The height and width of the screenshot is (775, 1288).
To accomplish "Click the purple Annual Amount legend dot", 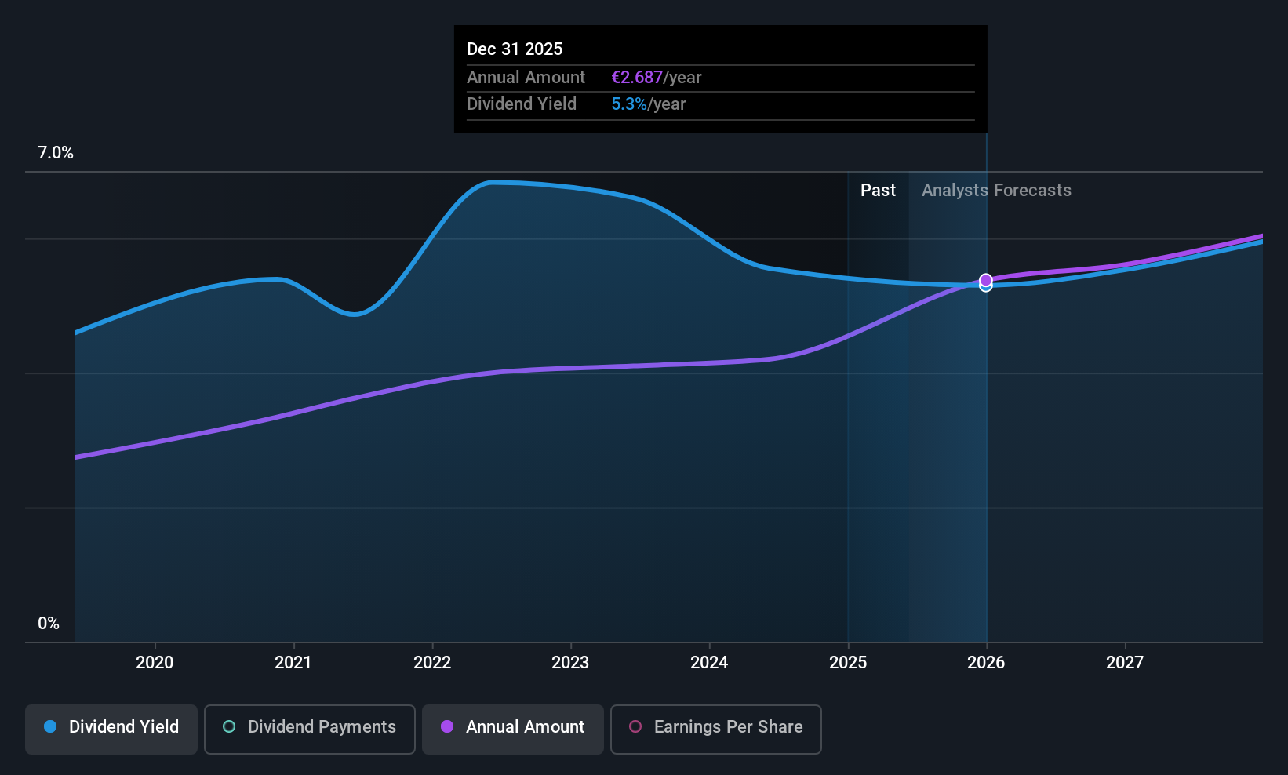I will point(447,726).
